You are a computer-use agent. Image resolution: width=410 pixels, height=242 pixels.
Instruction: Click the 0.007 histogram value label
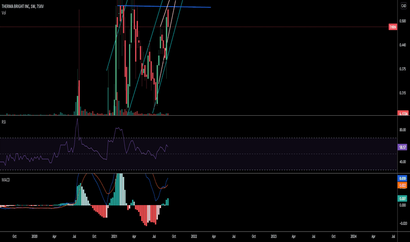point(403,198)
